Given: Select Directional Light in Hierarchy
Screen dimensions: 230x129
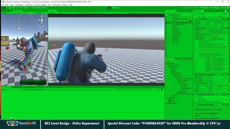Looking at the screenshot, I should pyautogui.click(x=178, y=24).
